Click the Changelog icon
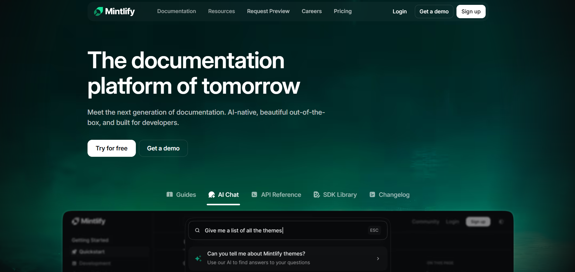Image resolution: width=575 pixels, height=272 pixels. point(372,195)
